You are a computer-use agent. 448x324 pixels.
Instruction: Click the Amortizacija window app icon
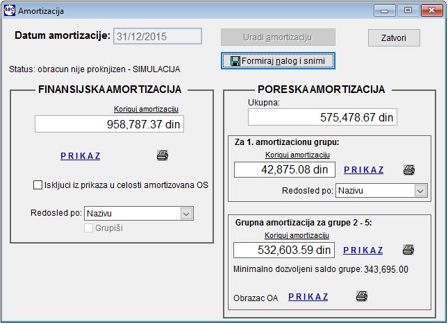click(10, 10)
